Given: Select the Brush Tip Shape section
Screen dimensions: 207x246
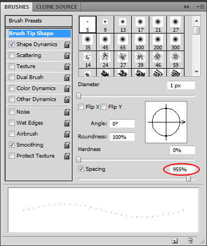Looking at the screenshot, I should coord(40,33).
